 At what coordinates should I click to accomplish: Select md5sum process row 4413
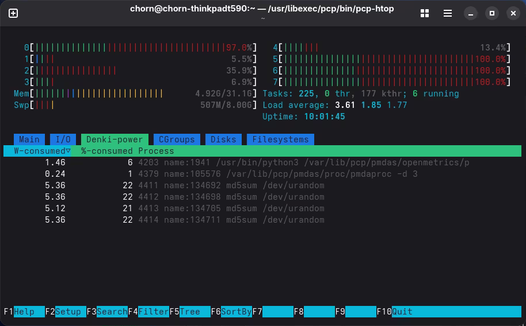[262, 208]
